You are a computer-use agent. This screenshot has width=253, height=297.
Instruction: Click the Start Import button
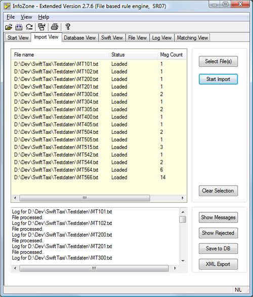[218, 79]
